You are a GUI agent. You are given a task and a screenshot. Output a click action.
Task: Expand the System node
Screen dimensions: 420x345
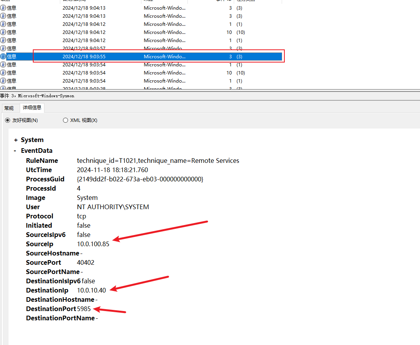(16, 140)
